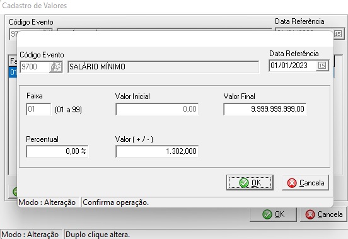This screenshot has width=348, height=239.
Task: Click the Faixa field showing 01
Action: point(38,109)
